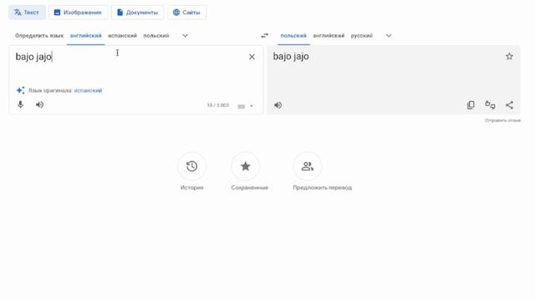Expand the source language list chevron
This screenshot has height=301, width=535.
185,35
